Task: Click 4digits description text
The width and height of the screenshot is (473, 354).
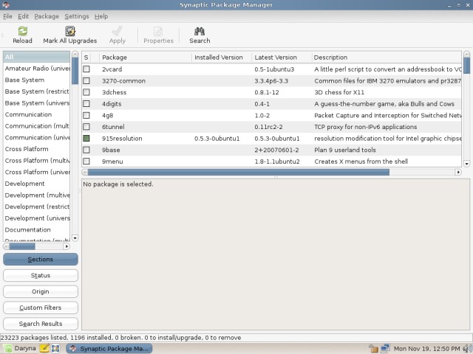Action: pyautogui.click(x=384, y=104)
